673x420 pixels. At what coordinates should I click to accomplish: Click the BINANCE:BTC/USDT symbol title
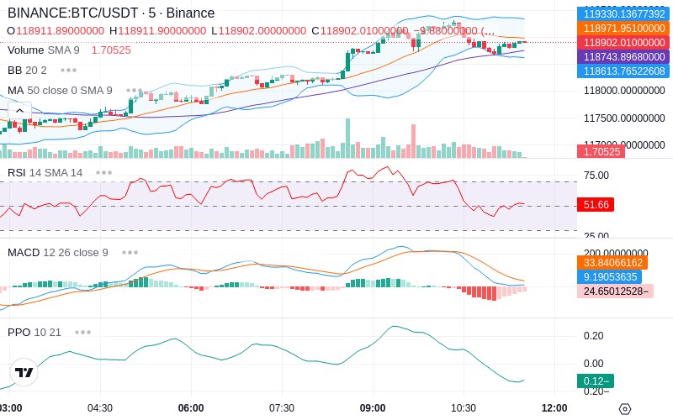click(111, 13)
